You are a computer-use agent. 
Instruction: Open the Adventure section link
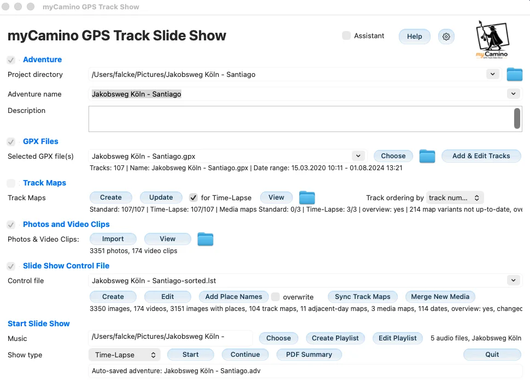click(42, 59)
